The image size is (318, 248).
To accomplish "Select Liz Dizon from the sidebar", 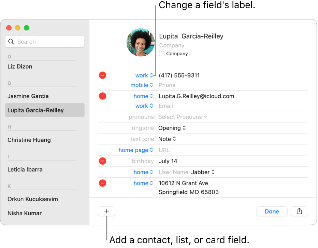I will 20,67.
